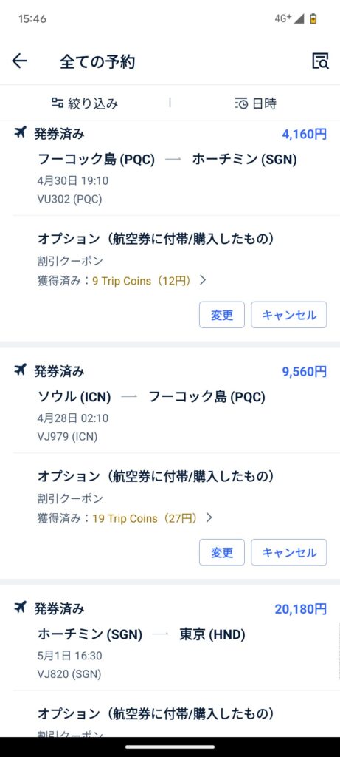This screenshot has height=757, width=340.
Task: Tap airplane icon of ICN–PQC booking
Action: (20, 370)
